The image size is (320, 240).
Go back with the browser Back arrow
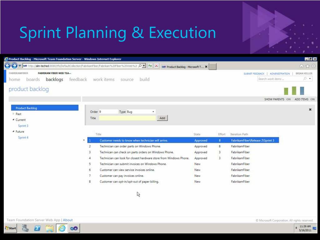tap(7, 66)
